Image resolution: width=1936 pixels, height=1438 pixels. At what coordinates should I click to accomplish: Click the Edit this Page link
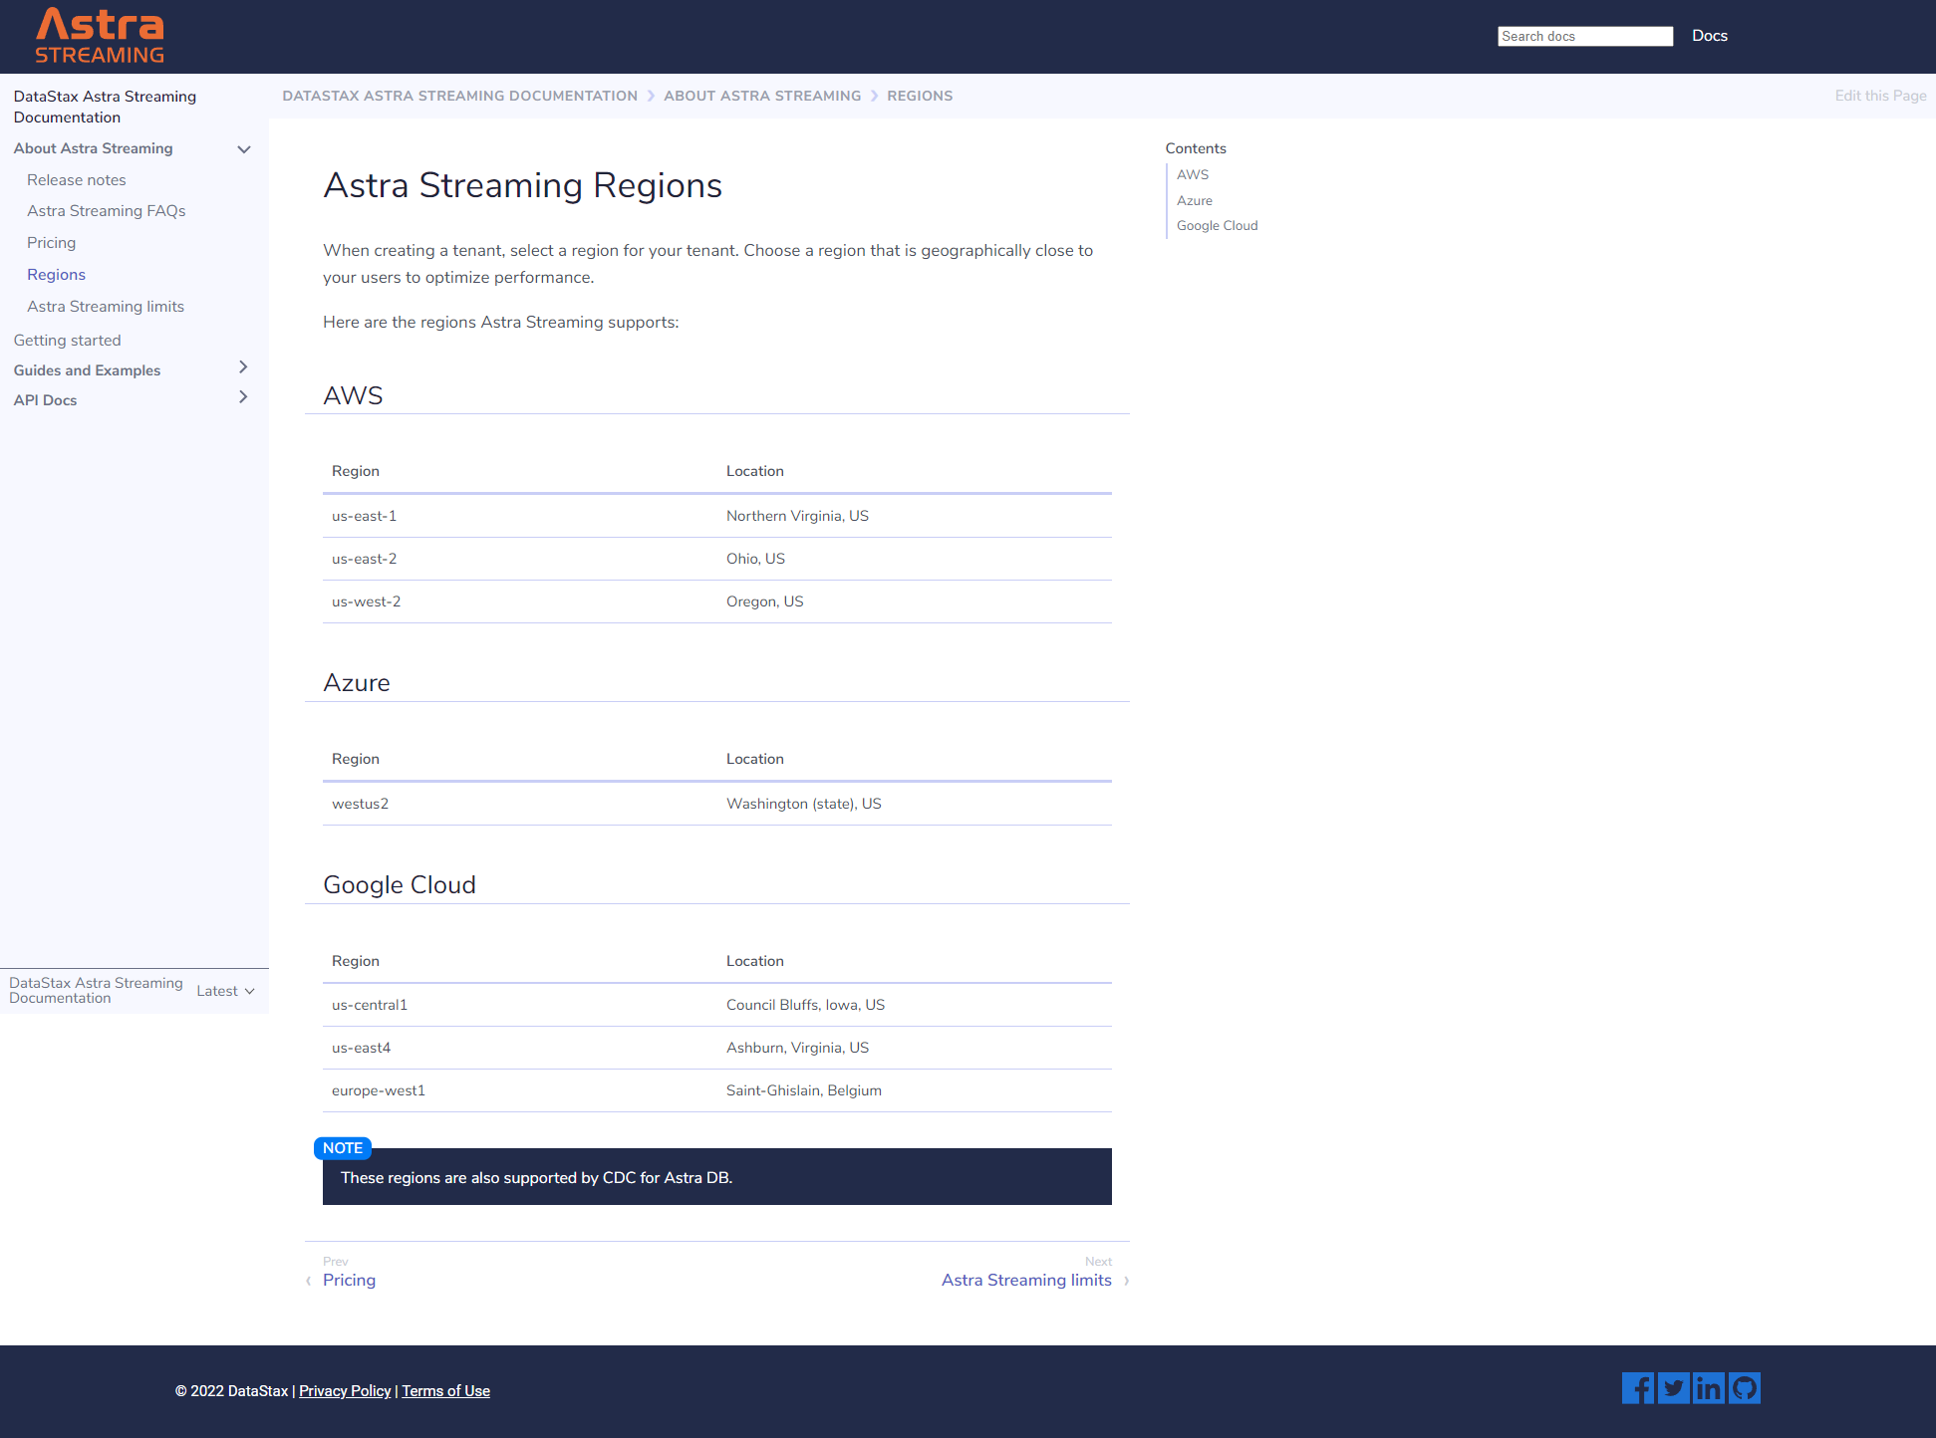(x=1880, y=96)
